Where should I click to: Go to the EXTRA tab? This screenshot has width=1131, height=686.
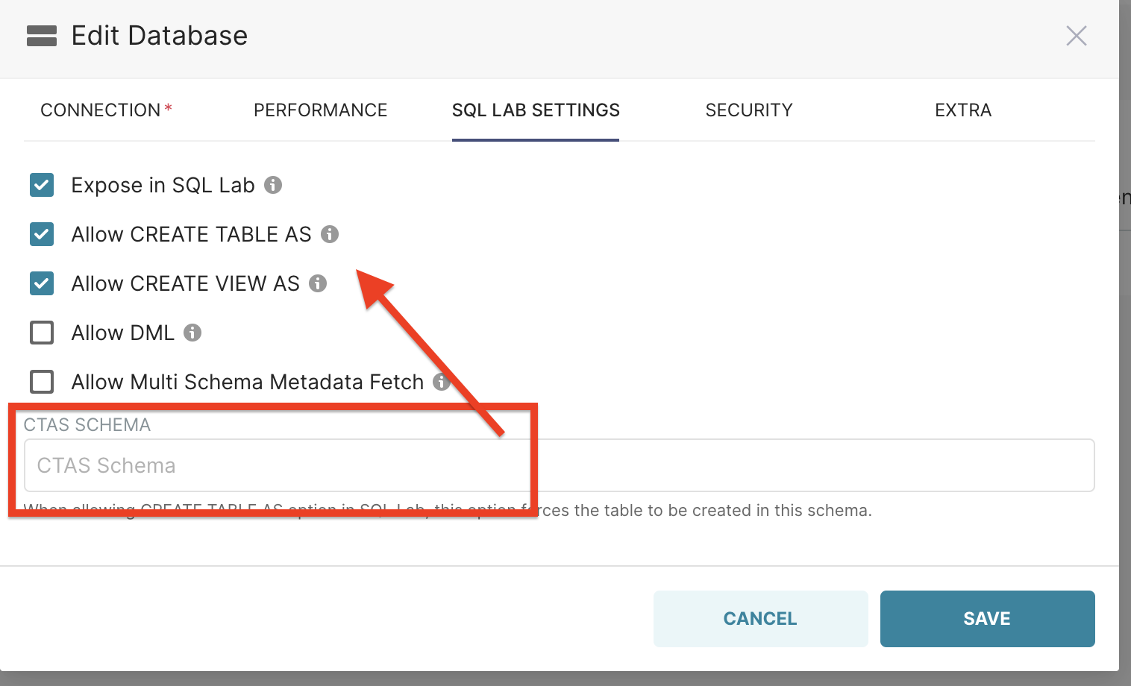click(x=963, y=110)
